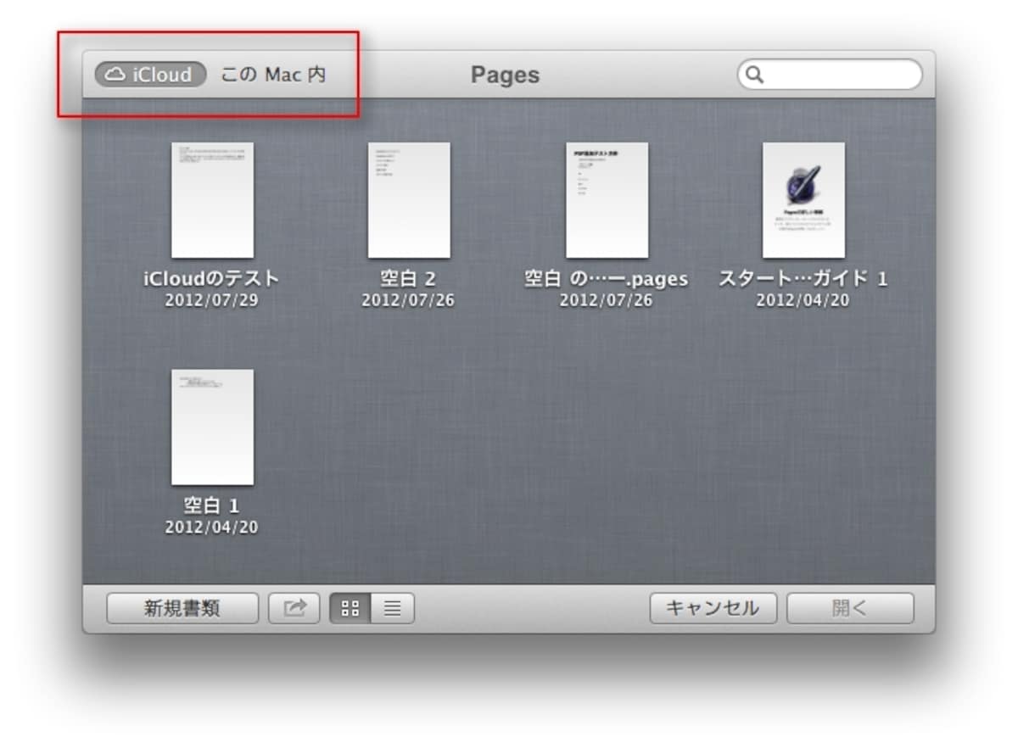Click the 2012/07/29 date text
The width and height of the screenshot is (1018, 748).
(x=212, y=300)
